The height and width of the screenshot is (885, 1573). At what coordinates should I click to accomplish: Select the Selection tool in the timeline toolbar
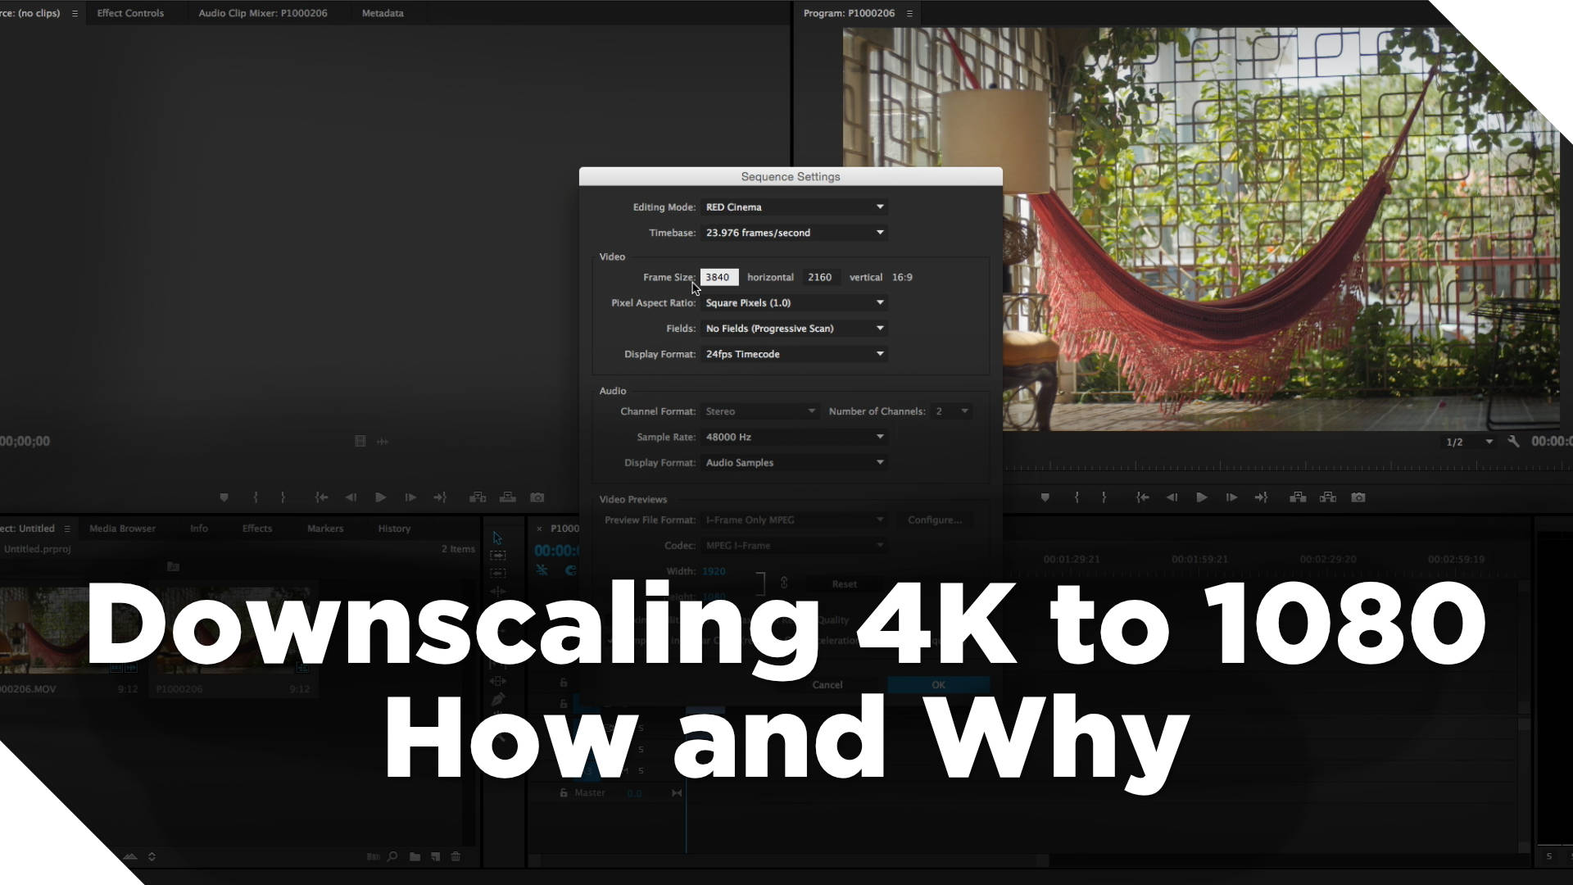[496, 538]
